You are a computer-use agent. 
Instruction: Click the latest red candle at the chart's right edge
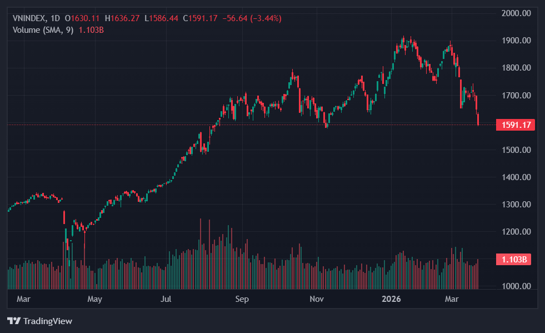coord(478,118)
